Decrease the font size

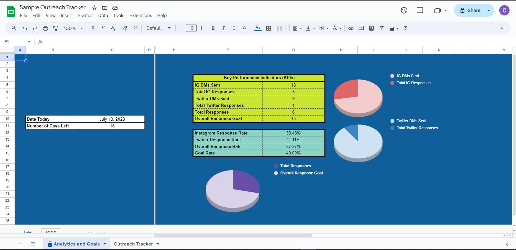181,28
